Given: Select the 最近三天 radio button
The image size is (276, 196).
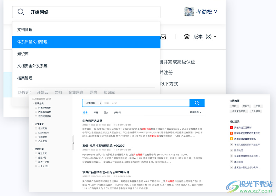Looking at the screenshot, I should [36, 153].
